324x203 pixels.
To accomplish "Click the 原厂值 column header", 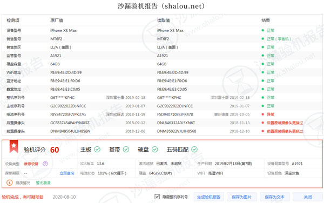I will pyautogui.click(x=57, y=20).
